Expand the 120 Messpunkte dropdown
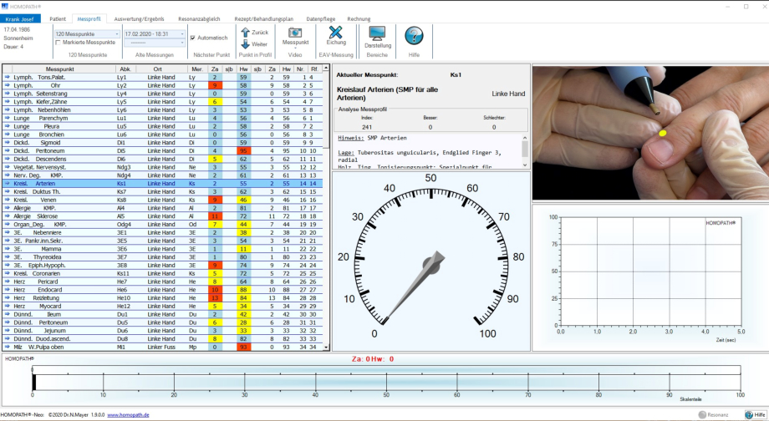Viewport: 769px width, 421px height. [115, 34]
